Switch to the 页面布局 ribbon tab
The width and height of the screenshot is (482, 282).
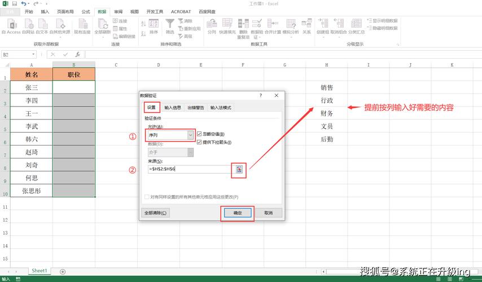[x=65, y=12]
